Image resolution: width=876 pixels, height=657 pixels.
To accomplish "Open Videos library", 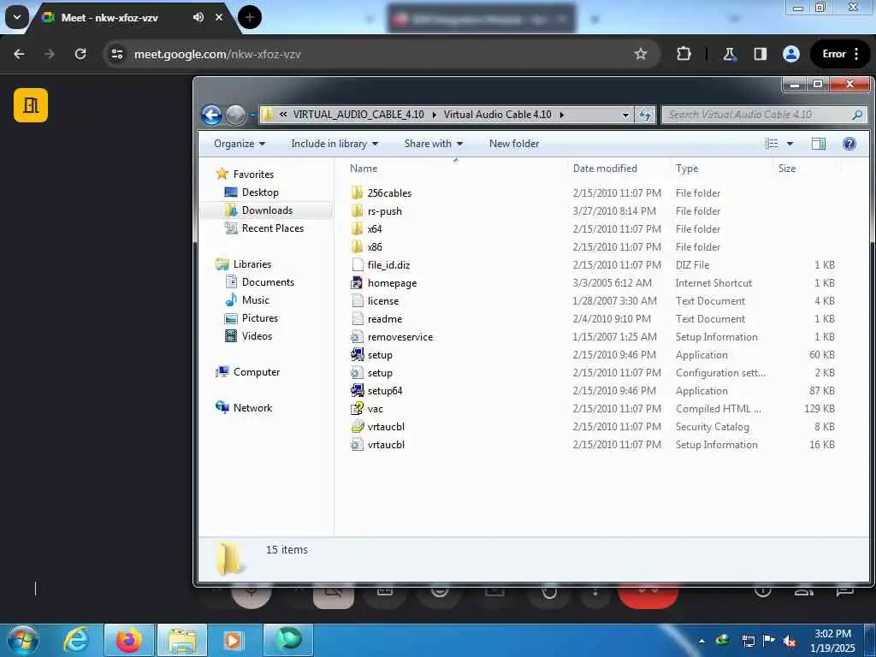I will coord(257,335).
